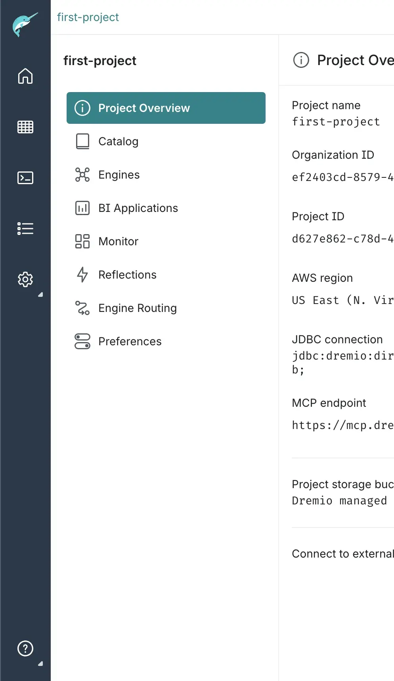Image resolution: width=394 pixels, height=681 pixels.
Task: Open the Catalog settings page
Action: coord(166,141)
